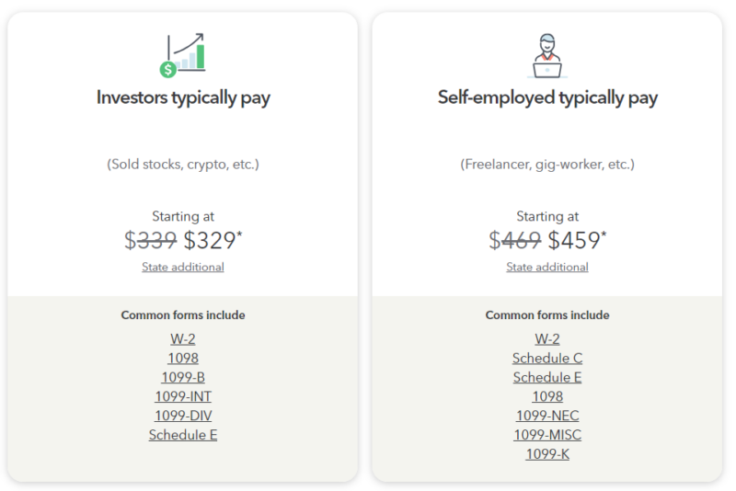Open 1098 form link in Investors card
The width and height of the screenshot is (736, 491).
[x=183, y=358]
